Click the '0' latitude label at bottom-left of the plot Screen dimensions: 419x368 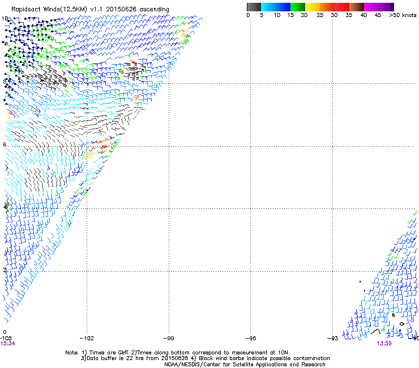(x=5, y=332)
